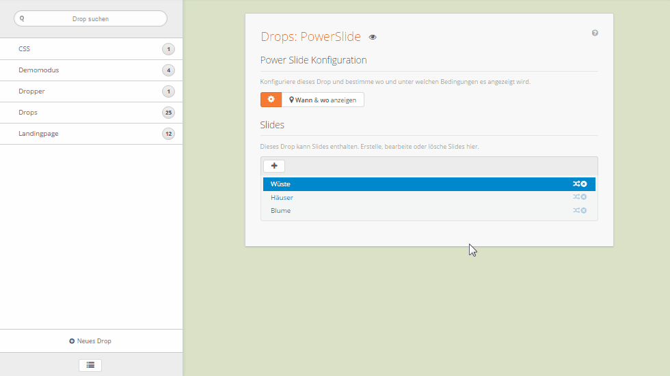Open help via the question mark icon
670x376 pixels.
pyautogui.click(x=595, y=33)
